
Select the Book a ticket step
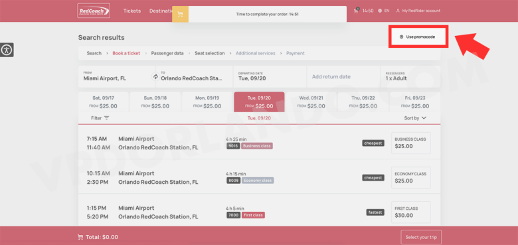[x=126, y=53]
